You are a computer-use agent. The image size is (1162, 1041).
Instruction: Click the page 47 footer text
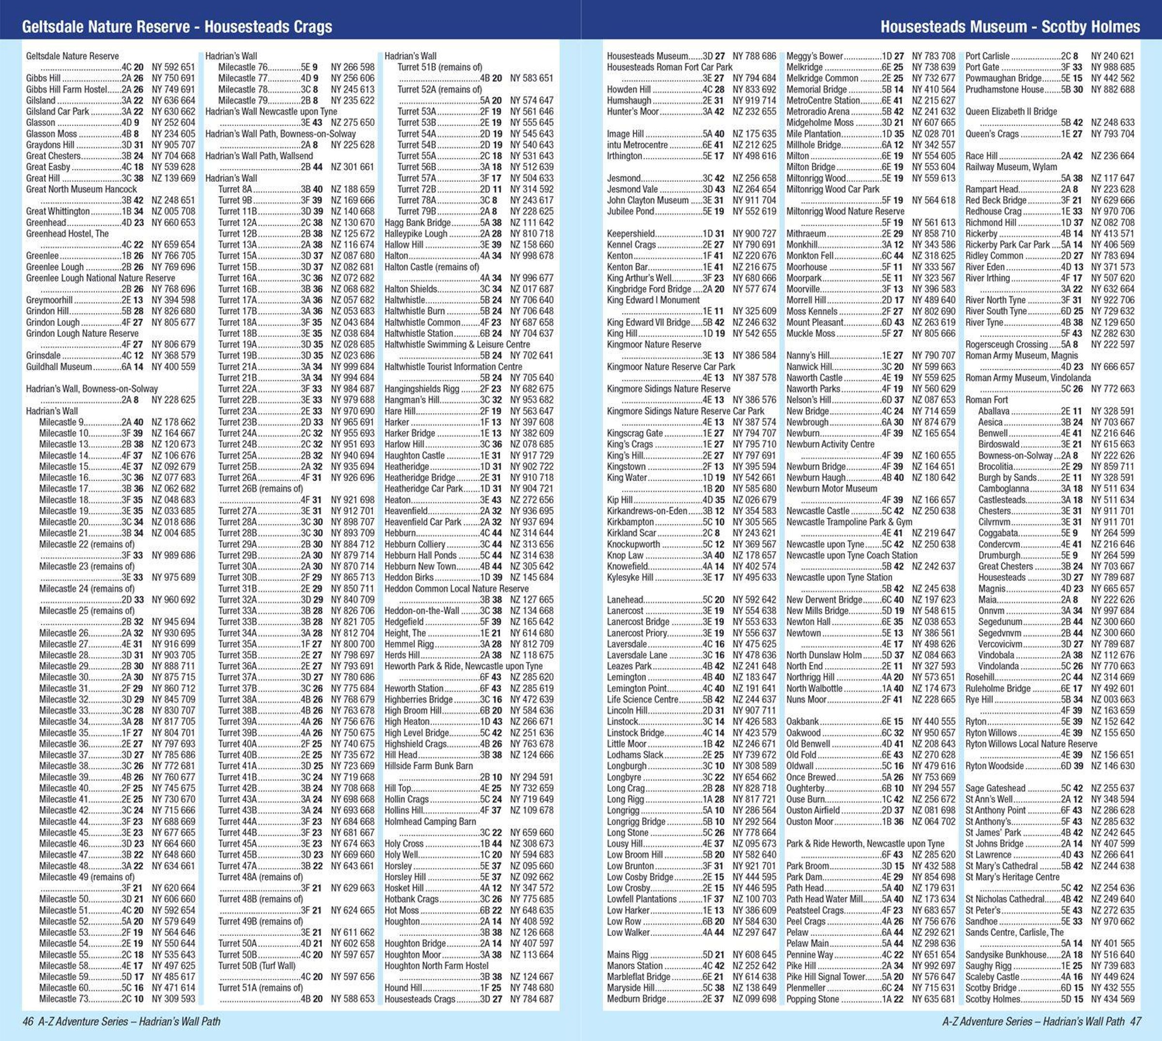point(1041,1021)
